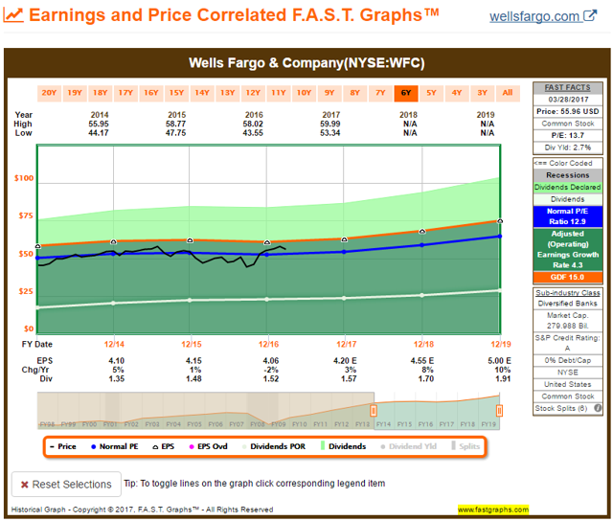This screenshot has width=613, height=521.
Task: Select the 15Y time range tab
Action: tap(176, 93)
